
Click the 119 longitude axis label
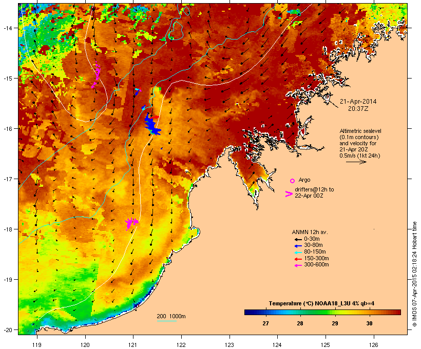coord(37,345)
